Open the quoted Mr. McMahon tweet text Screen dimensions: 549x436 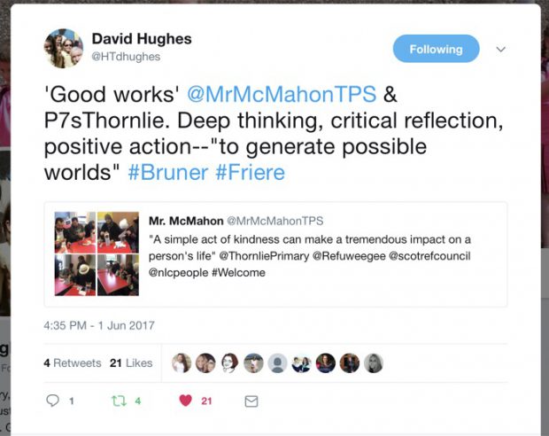click(x=310, y=256)
